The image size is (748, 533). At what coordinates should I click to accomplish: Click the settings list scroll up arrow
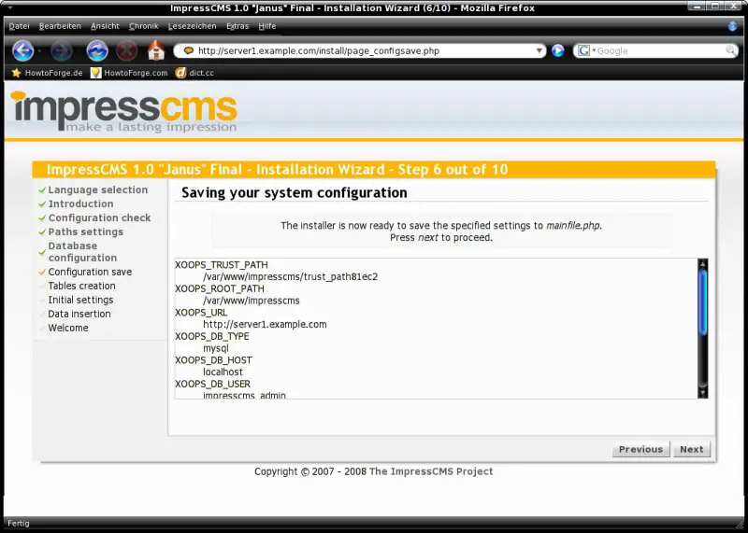point(703,264)
